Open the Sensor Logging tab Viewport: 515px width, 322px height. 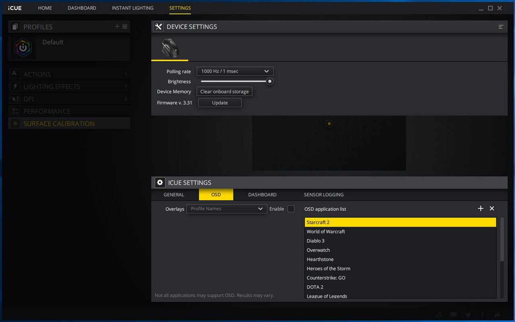323,194
